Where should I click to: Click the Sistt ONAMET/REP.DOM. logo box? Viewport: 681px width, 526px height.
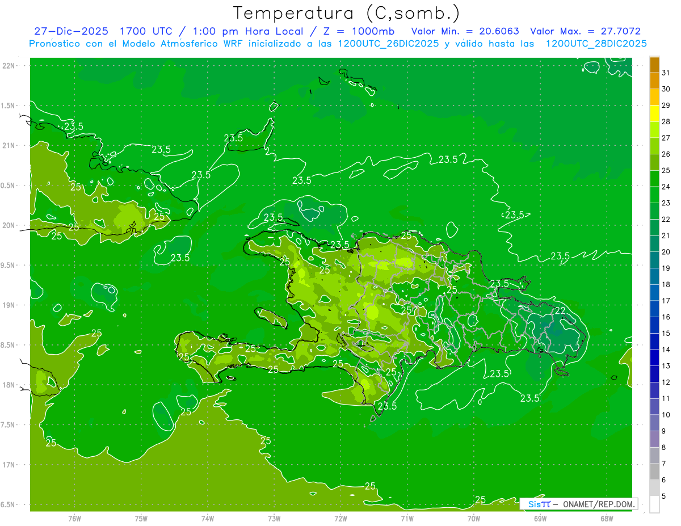point(578,504)
